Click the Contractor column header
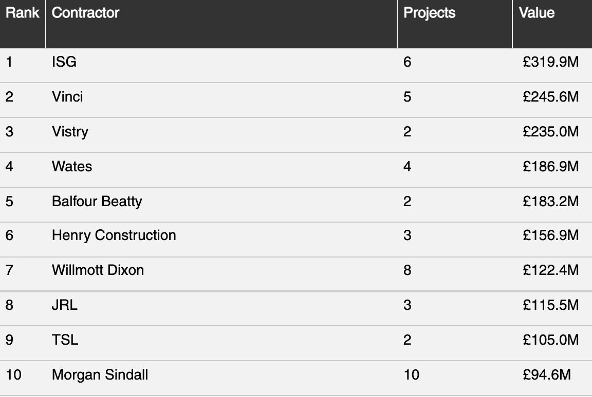Image resolution: width=592 pixels, height=397 pixels. click(x=86, y=13)
